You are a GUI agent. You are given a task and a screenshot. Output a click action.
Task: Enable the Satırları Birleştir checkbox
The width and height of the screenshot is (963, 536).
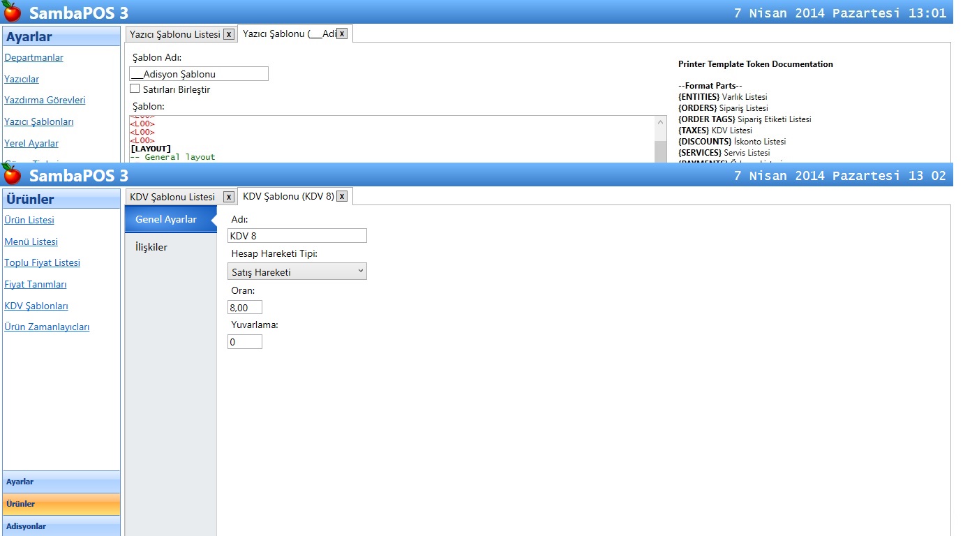point(135,89)
